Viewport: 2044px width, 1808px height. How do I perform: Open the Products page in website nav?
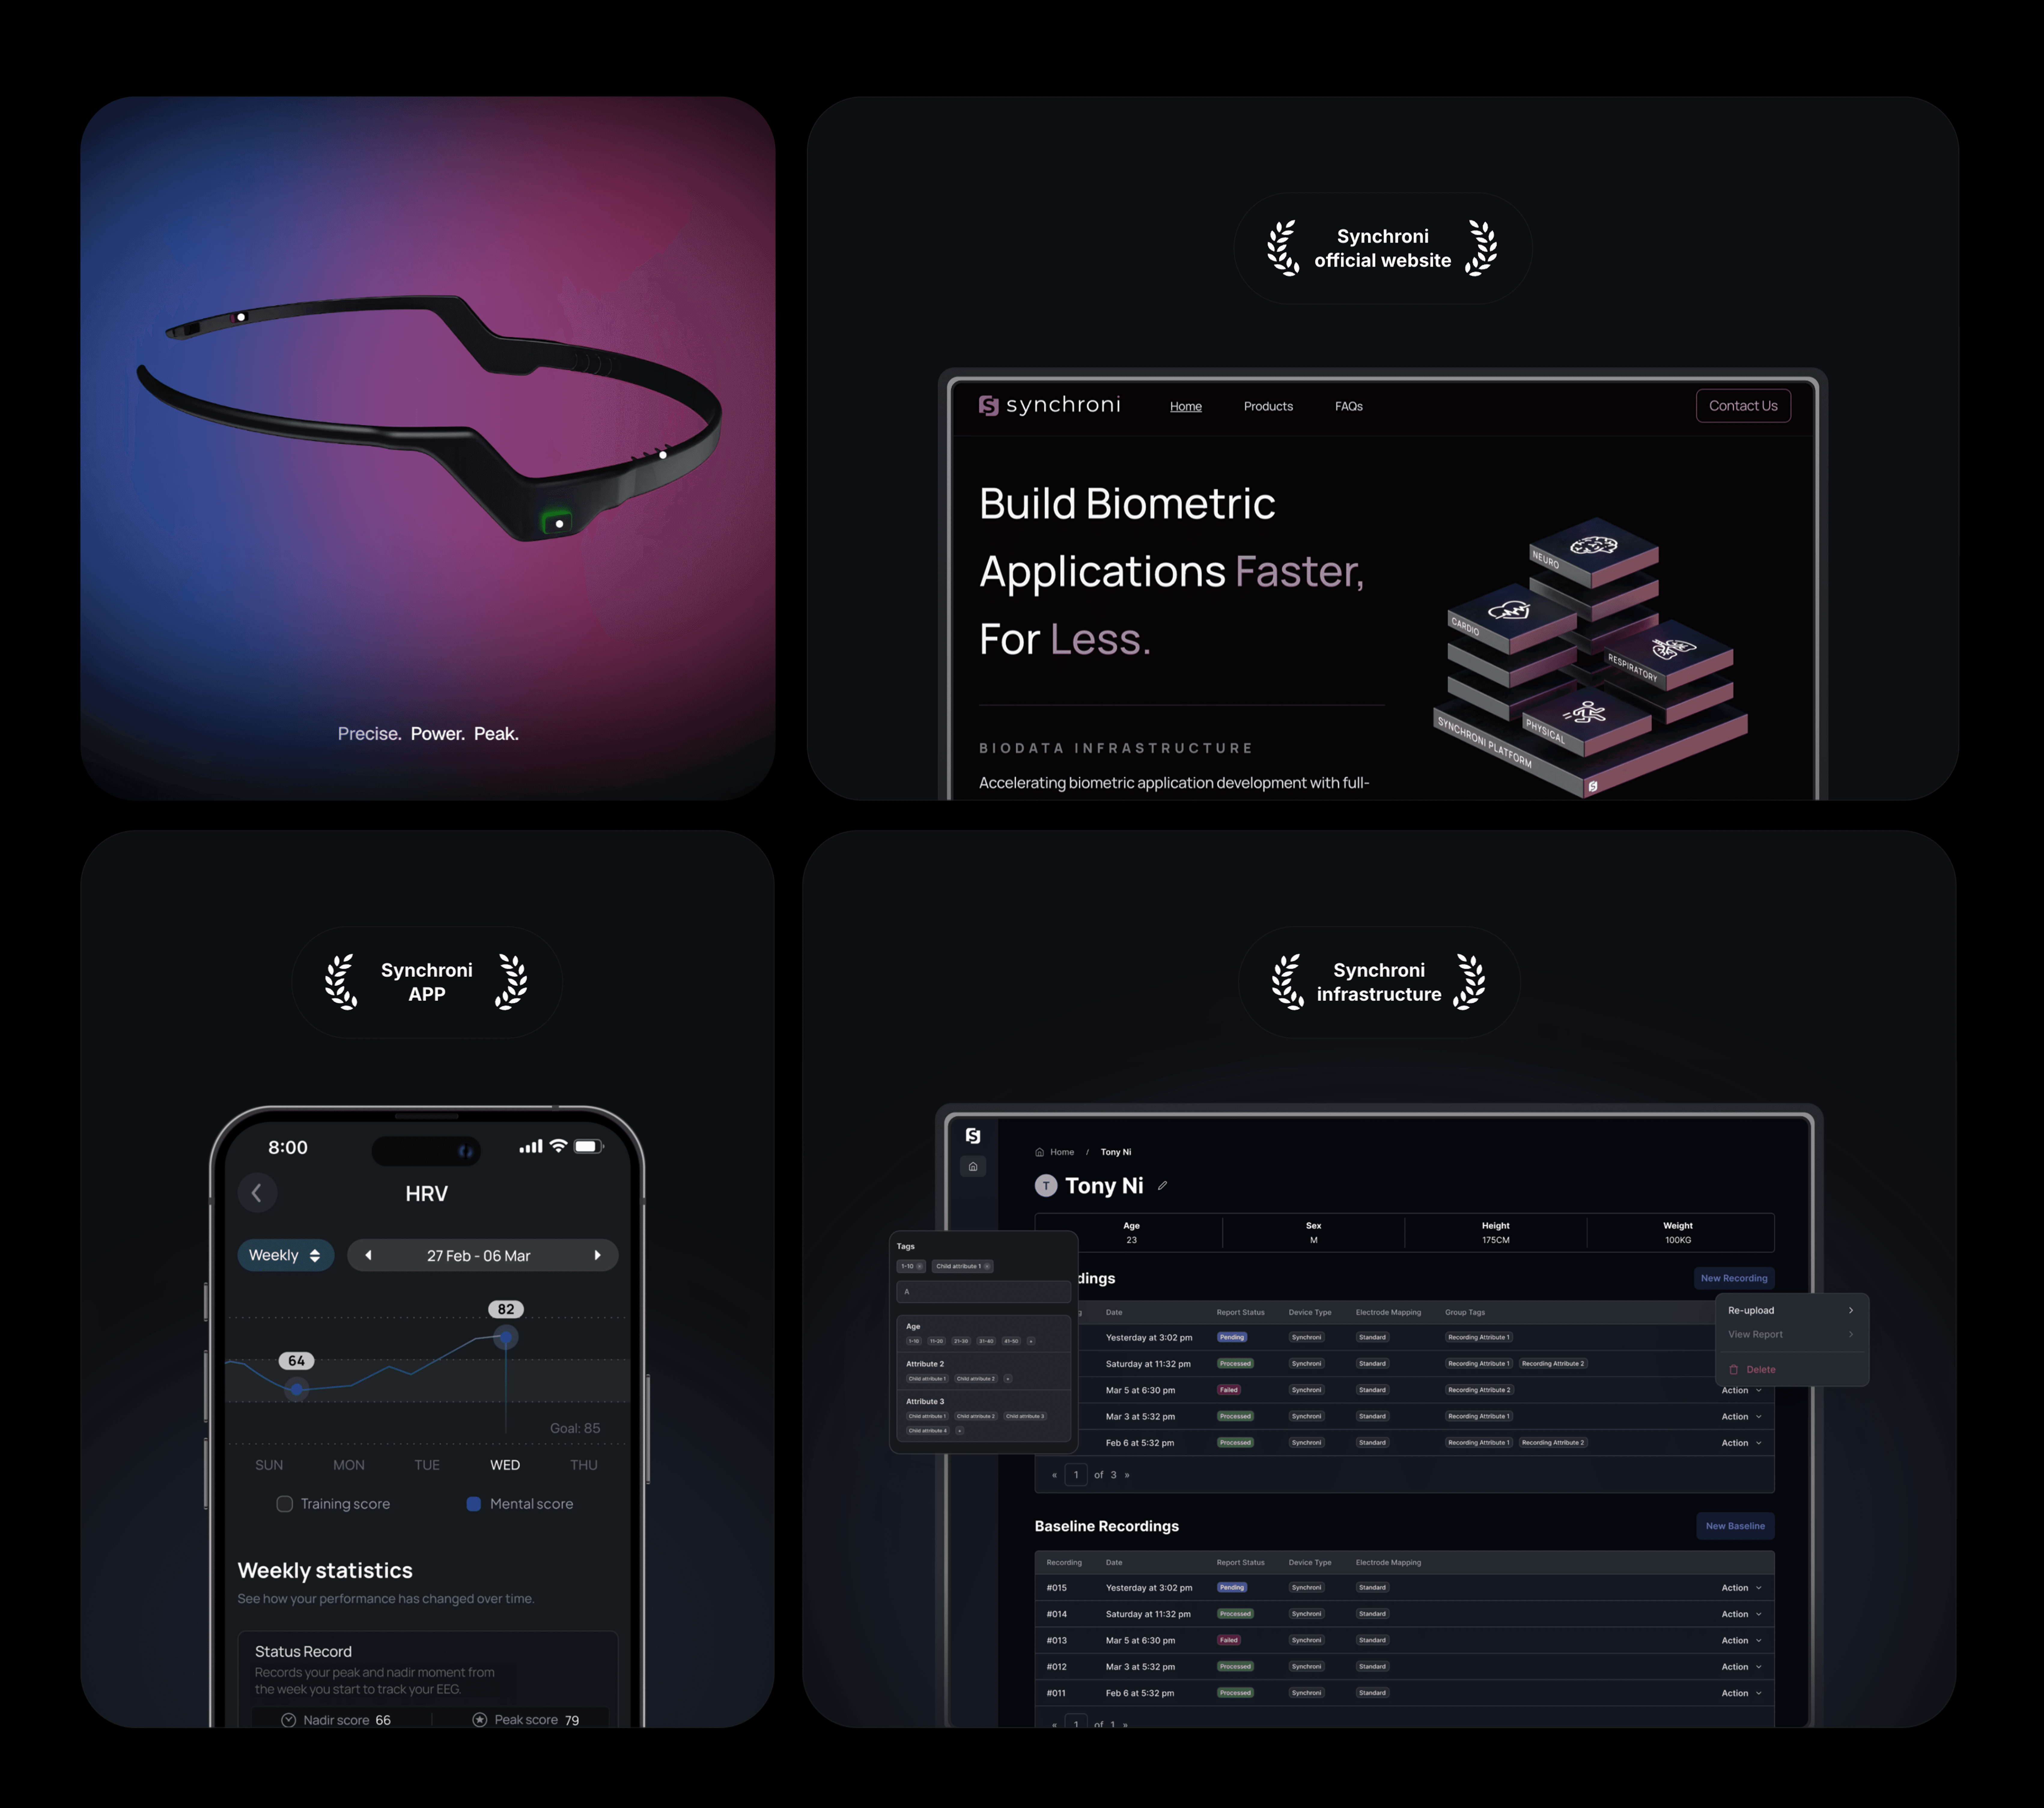point(1268,406)
